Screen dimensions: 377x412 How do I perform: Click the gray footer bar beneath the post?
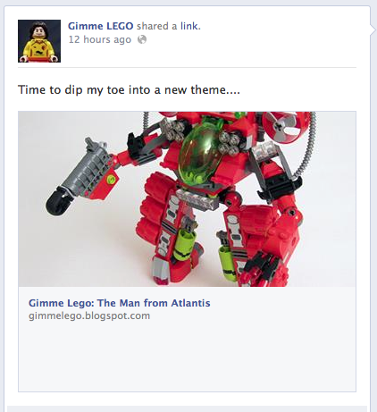click(x=187, y=408)
